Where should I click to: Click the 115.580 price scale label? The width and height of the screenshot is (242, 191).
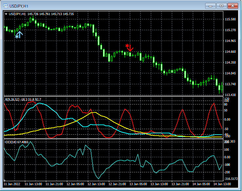click(x=231, y=19)
